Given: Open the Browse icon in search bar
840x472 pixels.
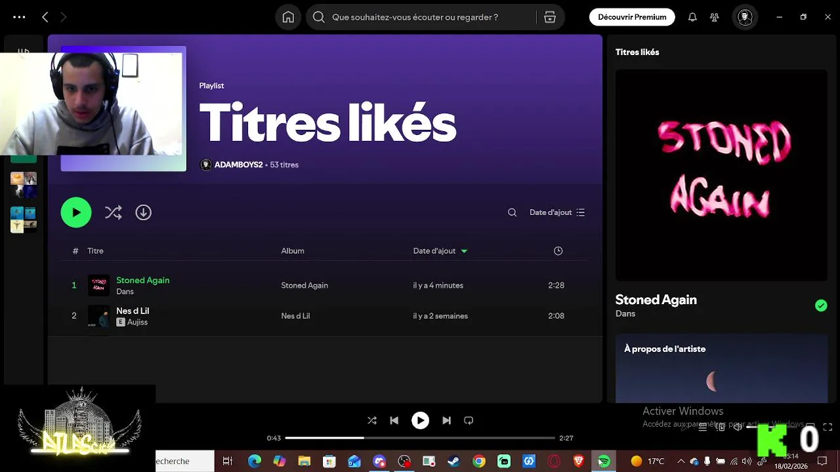Looking at the screenshot, I should [x=550, y=17].
